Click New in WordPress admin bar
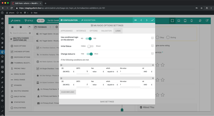214x116 pixels. 34,13
